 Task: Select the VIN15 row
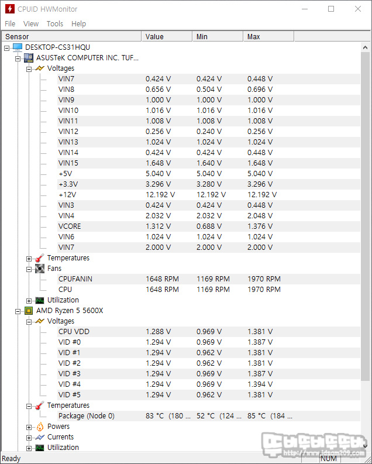click(209, 163)
